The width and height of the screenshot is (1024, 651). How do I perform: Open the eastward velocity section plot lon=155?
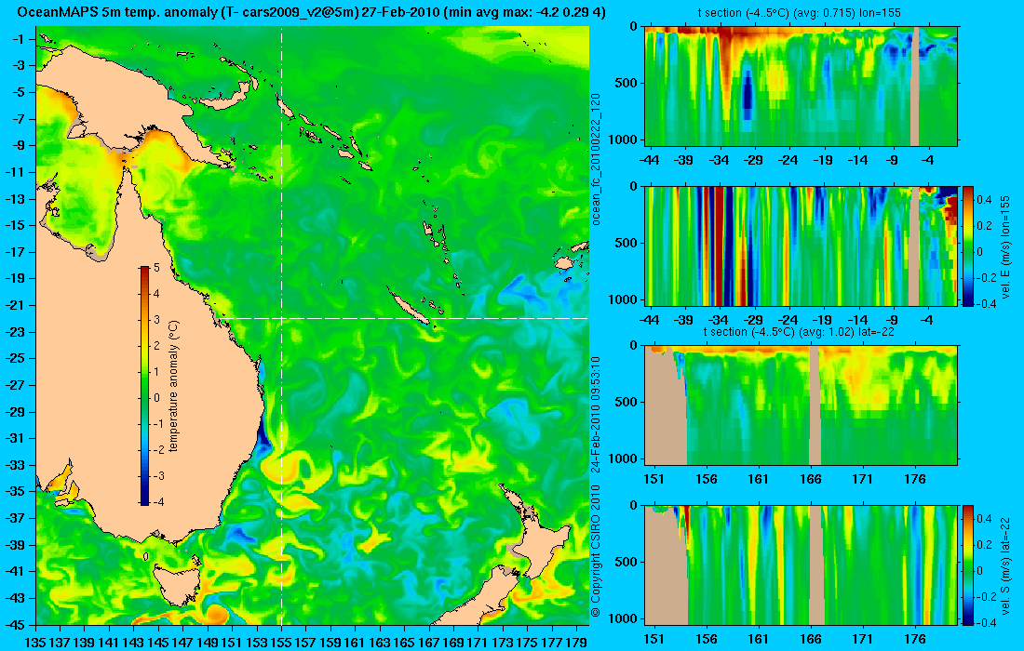(802, 246)
